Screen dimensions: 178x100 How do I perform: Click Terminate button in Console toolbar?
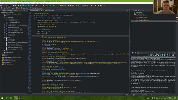pyautogui.click(x=149, y=55)
